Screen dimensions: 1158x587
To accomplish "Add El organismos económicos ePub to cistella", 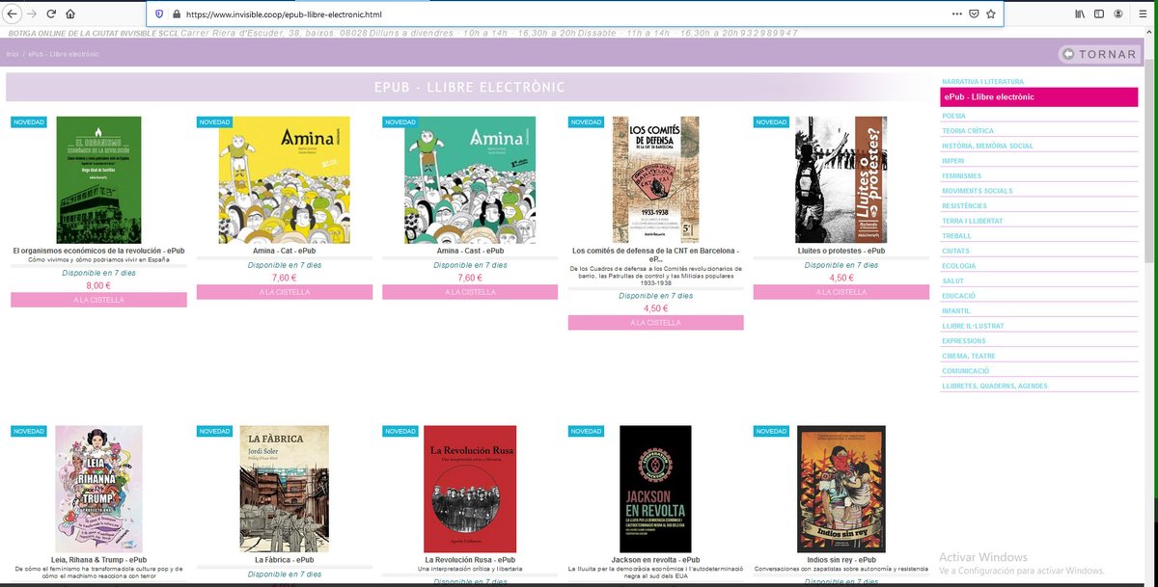I will pos(98,300).
